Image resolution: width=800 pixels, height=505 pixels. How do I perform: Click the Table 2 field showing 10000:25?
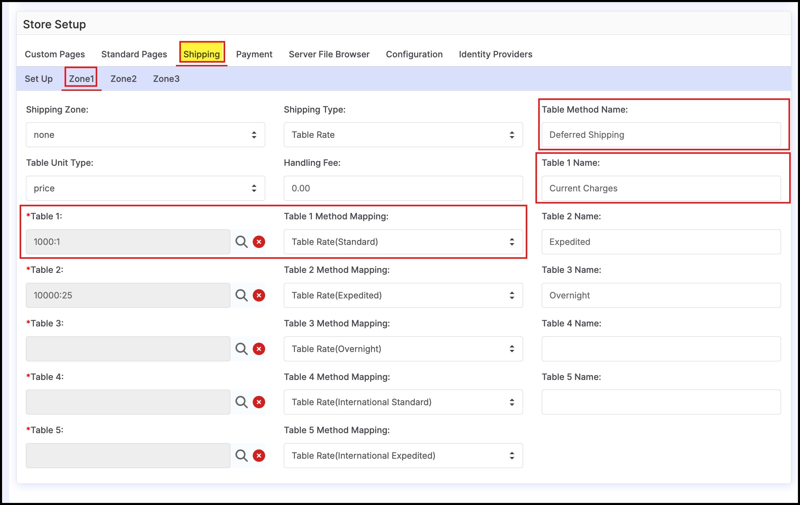point(128,295)
